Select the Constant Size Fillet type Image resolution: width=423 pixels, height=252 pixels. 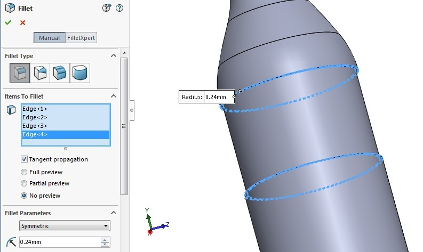pos(20,73)
